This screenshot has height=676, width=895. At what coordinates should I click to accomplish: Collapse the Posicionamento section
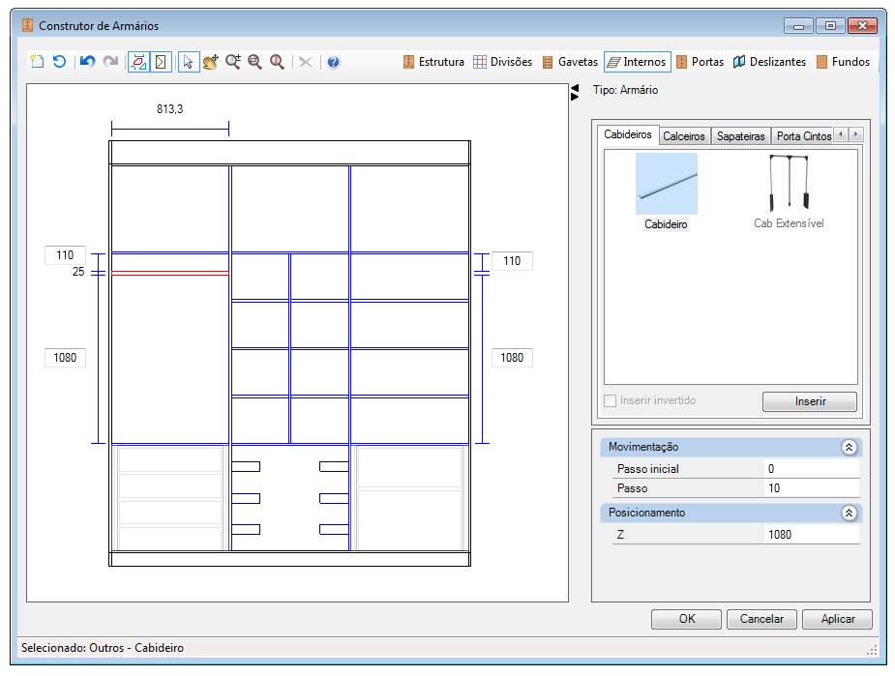tap(849, 513)
